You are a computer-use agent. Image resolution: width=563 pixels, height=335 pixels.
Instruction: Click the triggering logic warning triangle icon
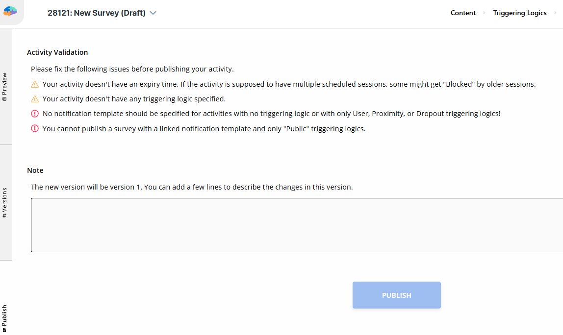click(x=35, y=99)
